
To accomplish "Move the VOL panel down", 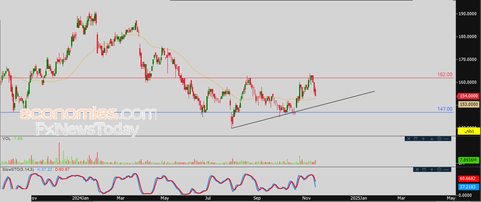I will pyautogui.click(x=432, y=139).
